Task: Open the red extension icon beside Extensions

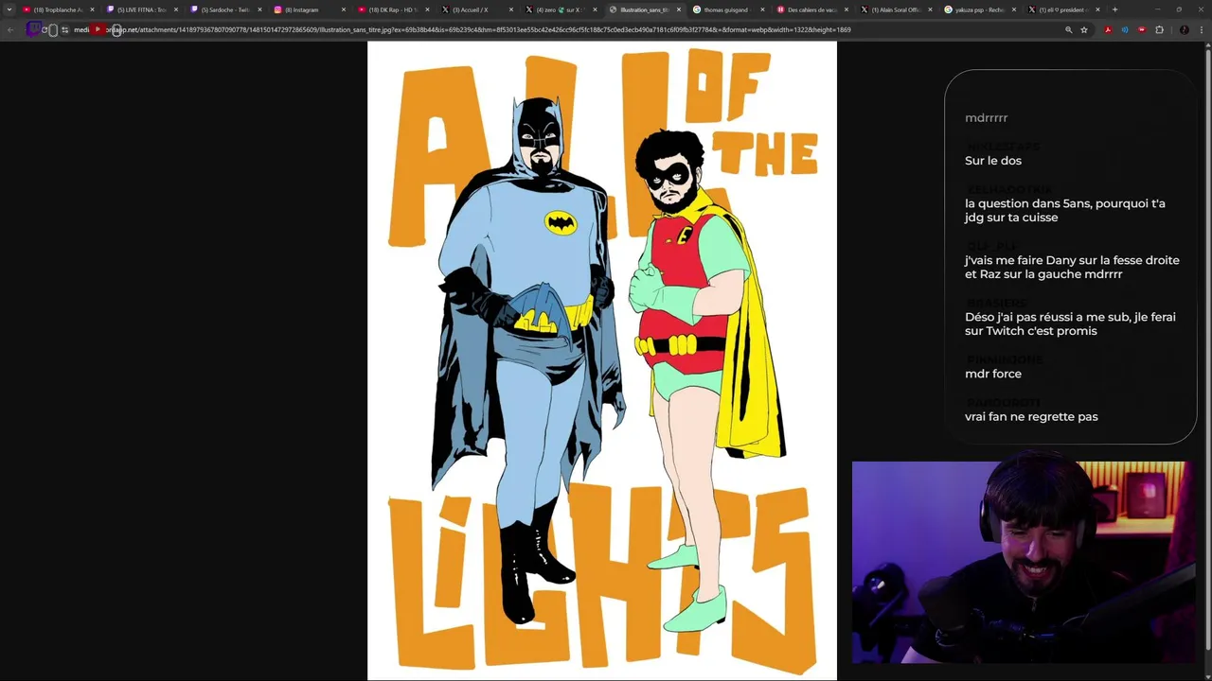Action: [x=1142, y=29]
